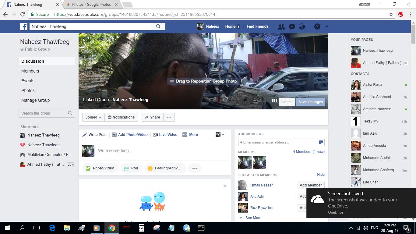Expand the account settings dropdown arrow

pyautogui.click(x=327, y=27)
